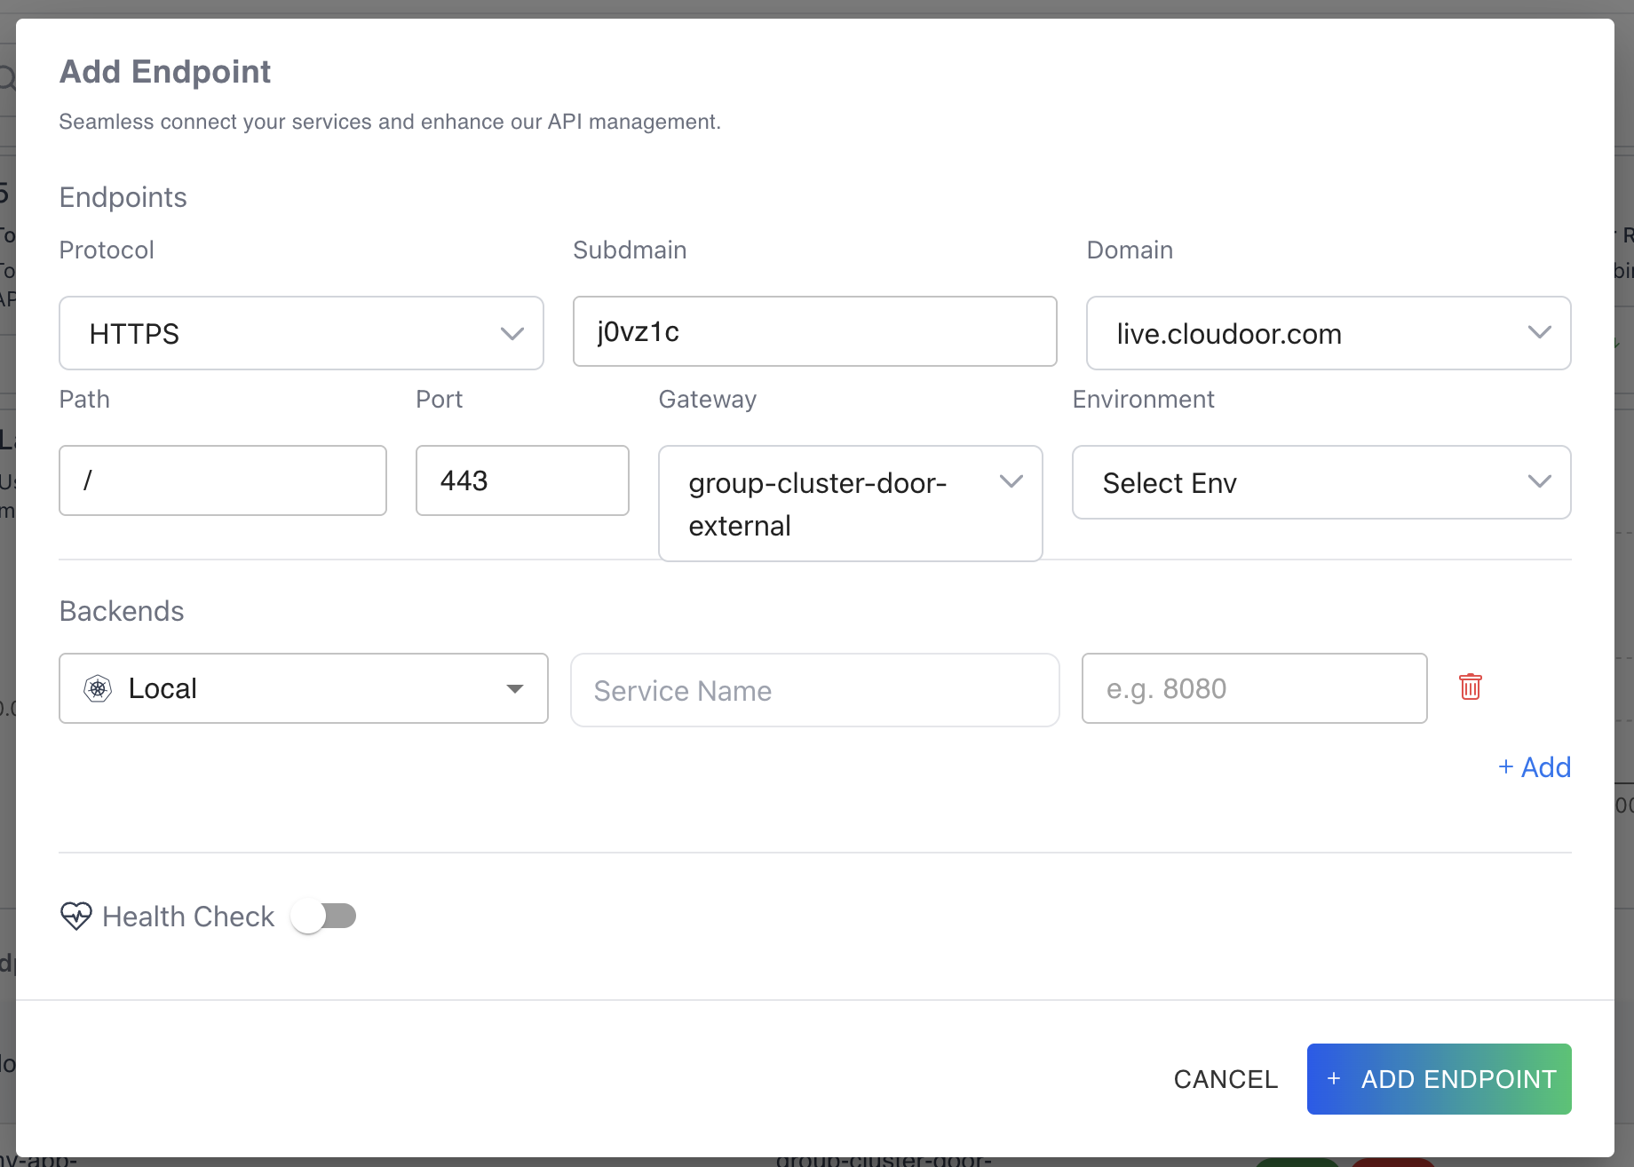Open the HTTPS protocol dropdown
The image size is (1634, 1167).
(x=300, y=333)
